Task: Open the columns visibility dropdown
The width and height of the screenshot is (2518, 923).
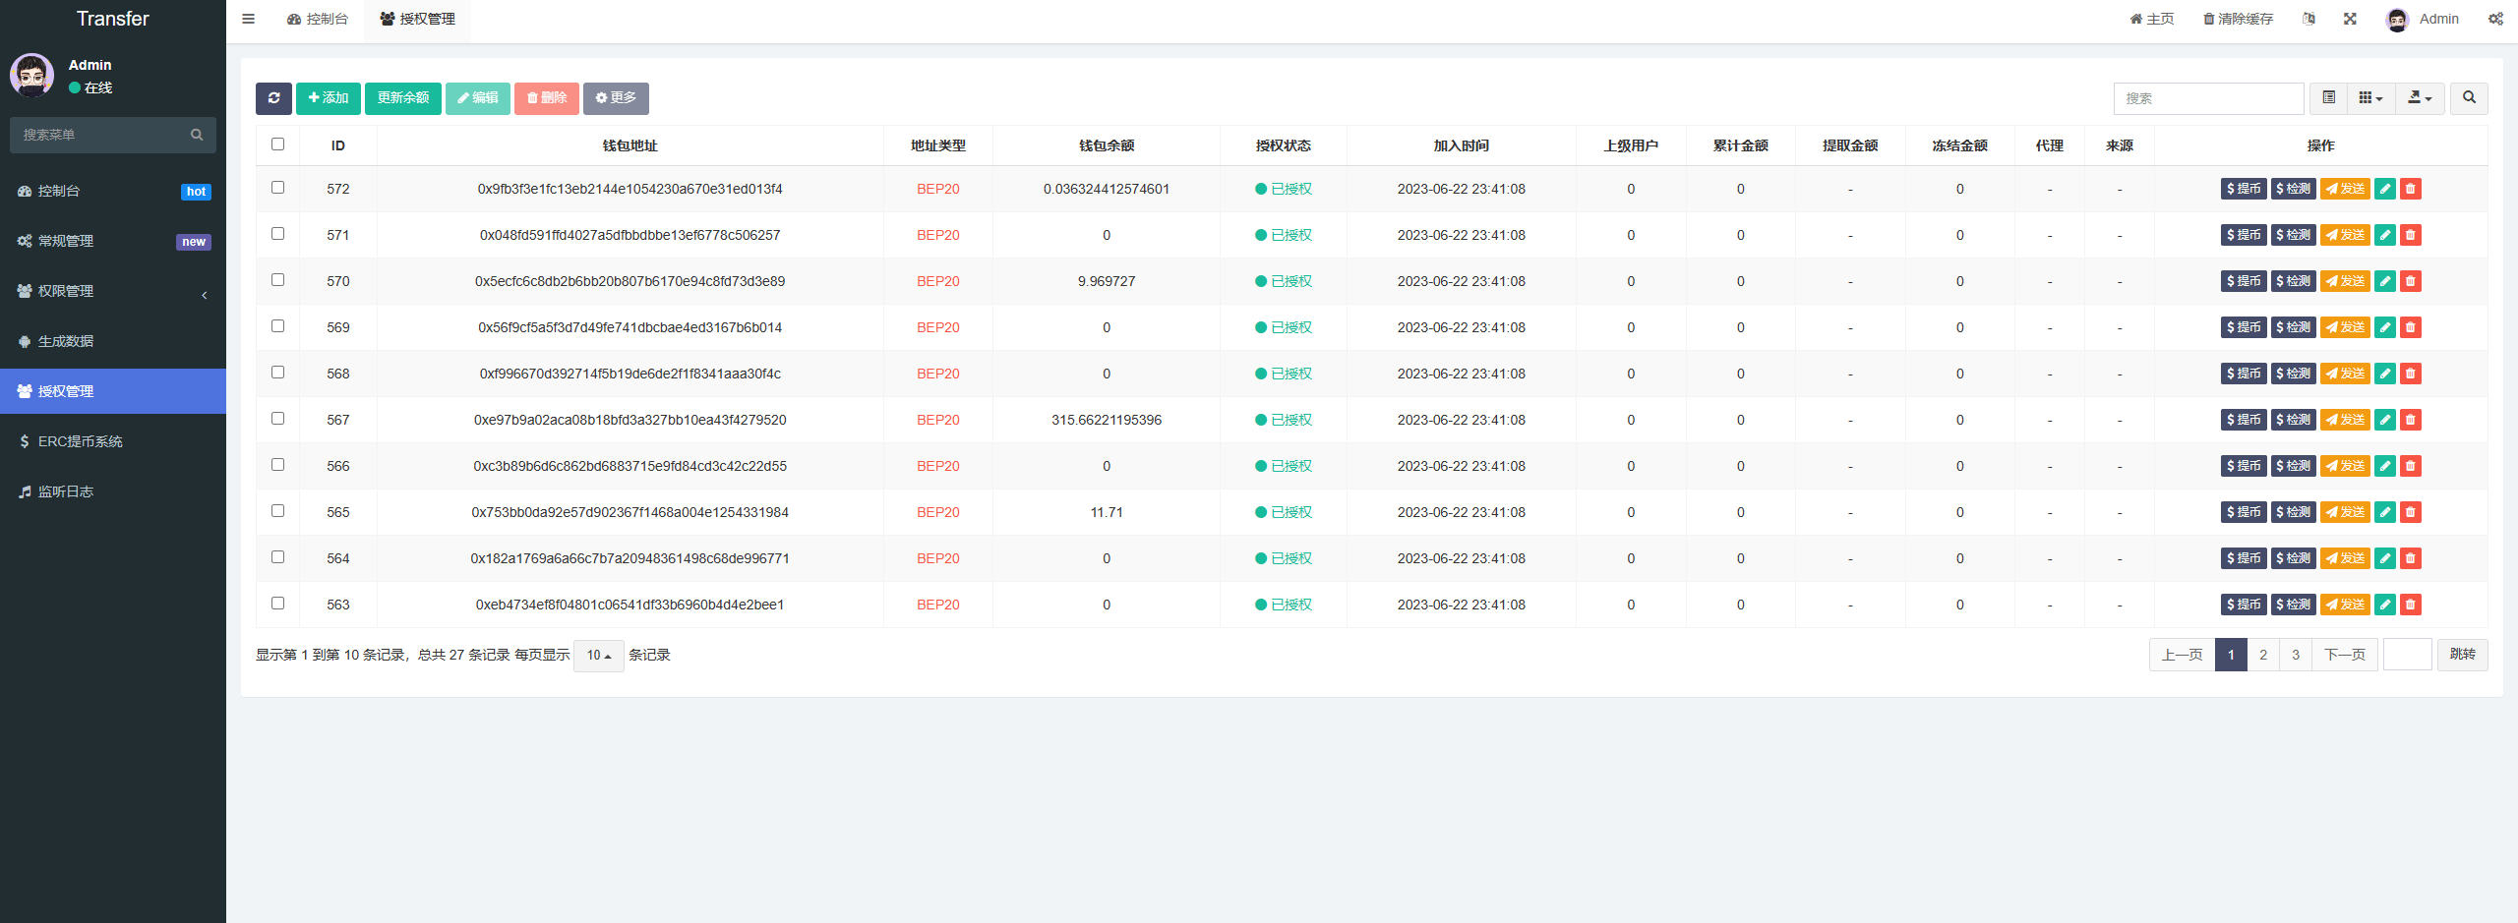Action: point(2370,98)
